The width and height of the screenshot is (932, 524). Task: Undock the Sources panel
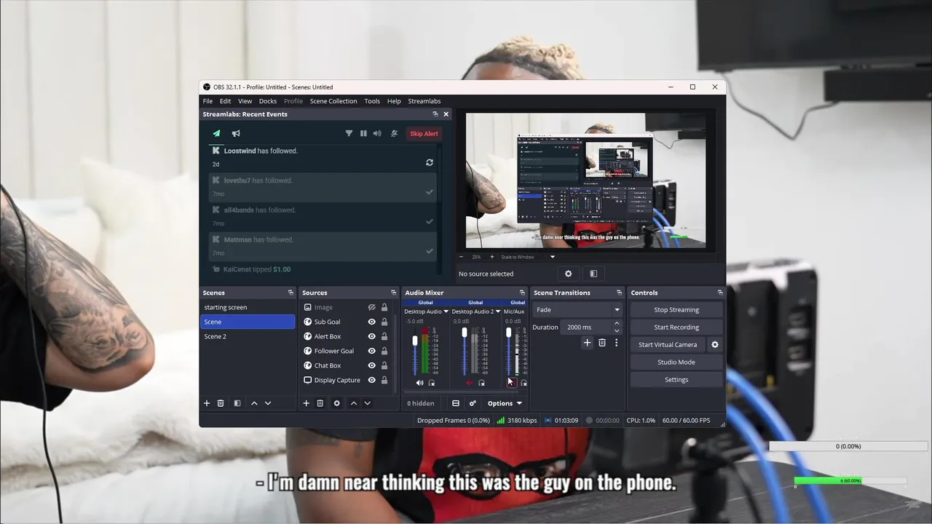pyautogui.click(x=393, y=293)
